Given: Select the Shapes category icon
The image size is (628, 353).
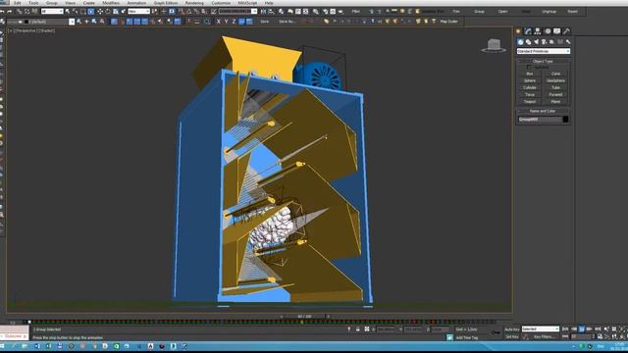Looking at the screenshot, I should tap(528, 42).
